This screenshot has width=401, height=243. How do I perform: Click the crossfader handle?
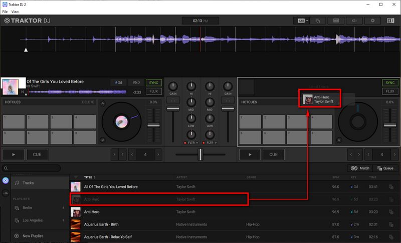[x=201, y=154]
